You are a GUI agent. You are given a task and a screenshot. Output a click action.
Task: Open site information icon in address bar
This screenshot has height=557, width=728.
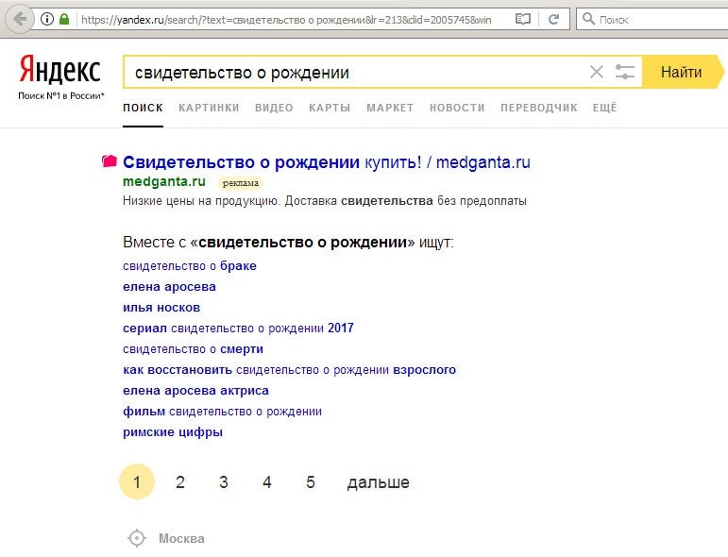click(47, 19)
